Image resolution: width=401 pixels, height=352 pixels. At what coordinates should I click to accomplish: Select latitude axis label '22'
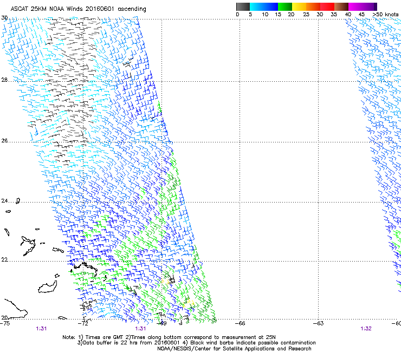(x=4, y=260)
